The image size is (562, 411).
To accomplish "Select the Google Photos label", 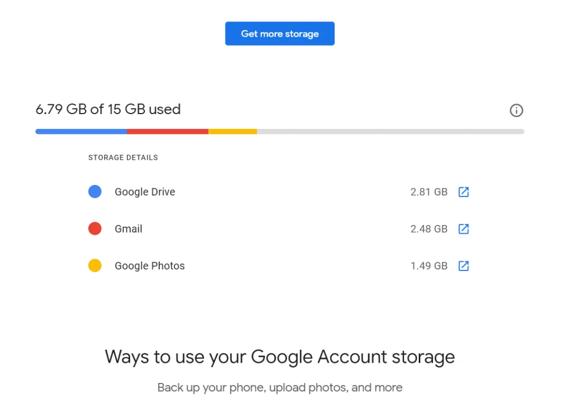I will pyautogui.click(x=149, y=266).
